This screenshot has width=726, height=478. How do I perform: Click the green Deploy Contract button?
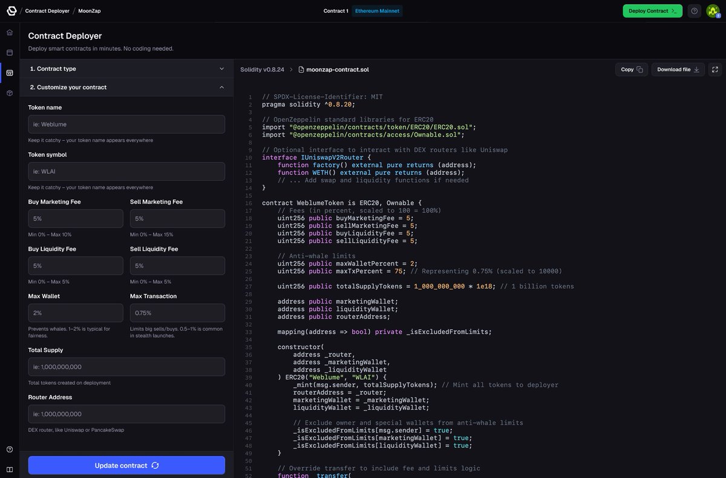653,11
